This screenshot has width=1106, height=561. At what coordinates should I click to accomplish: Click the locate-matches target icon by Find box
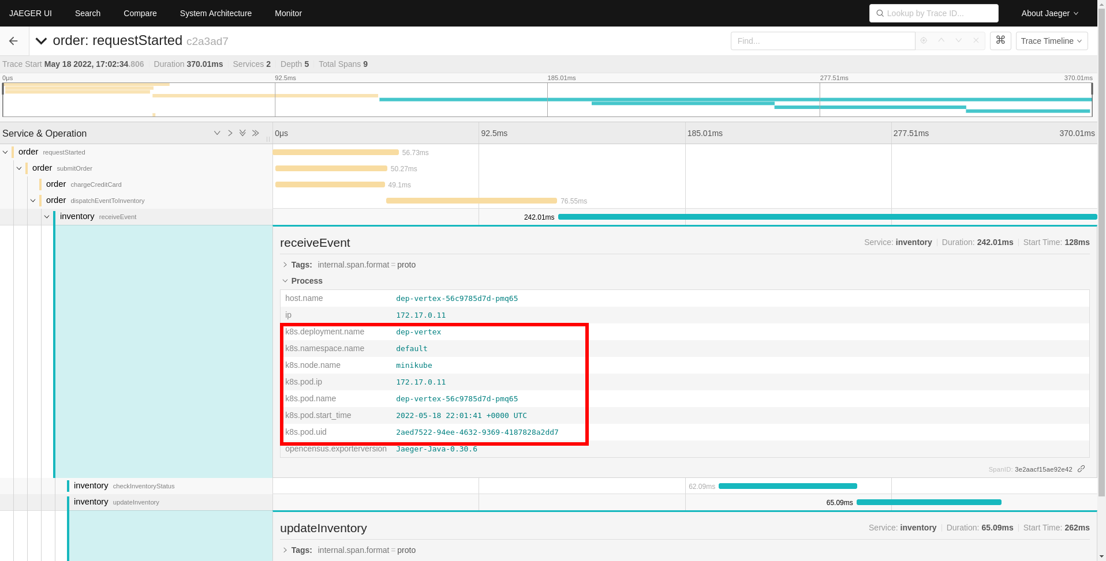[924, 41]
